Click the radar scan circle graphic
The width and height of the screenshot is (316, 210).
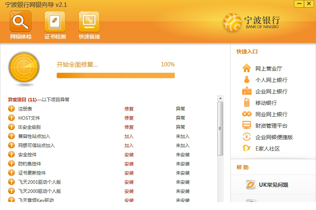click(x=24, y=67)
